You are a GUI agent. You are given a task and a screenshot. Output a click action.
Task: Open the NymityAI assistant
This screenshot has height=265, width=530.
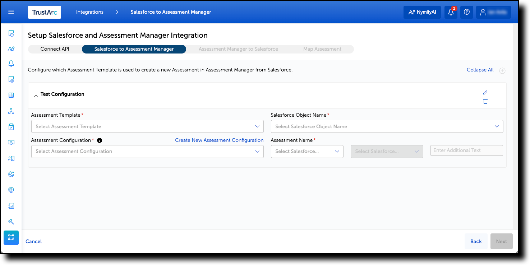click(422, 12)
